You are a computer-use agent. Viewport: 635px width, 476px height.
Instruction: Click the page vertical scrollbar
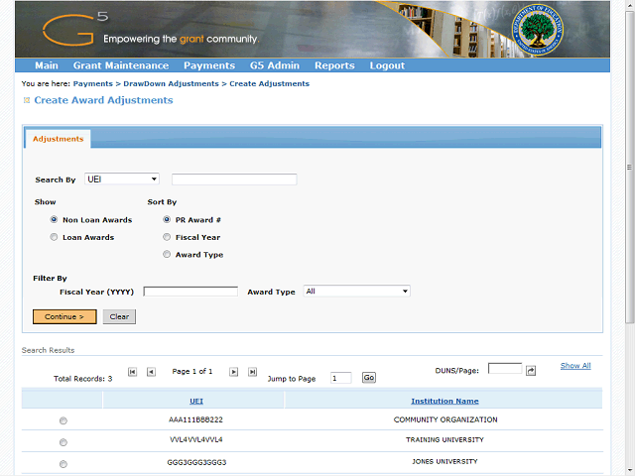tap(629, 198)
